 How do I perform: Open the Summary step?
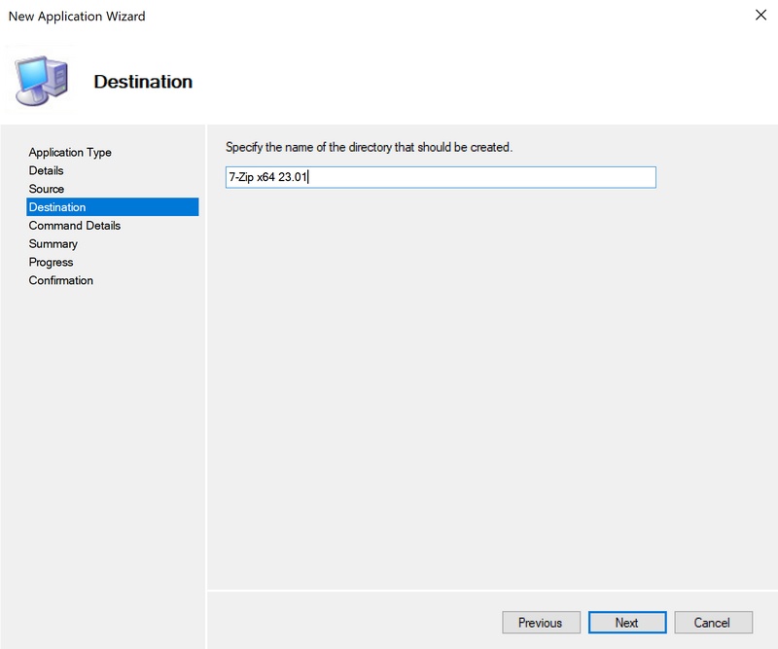pos(53,244)
